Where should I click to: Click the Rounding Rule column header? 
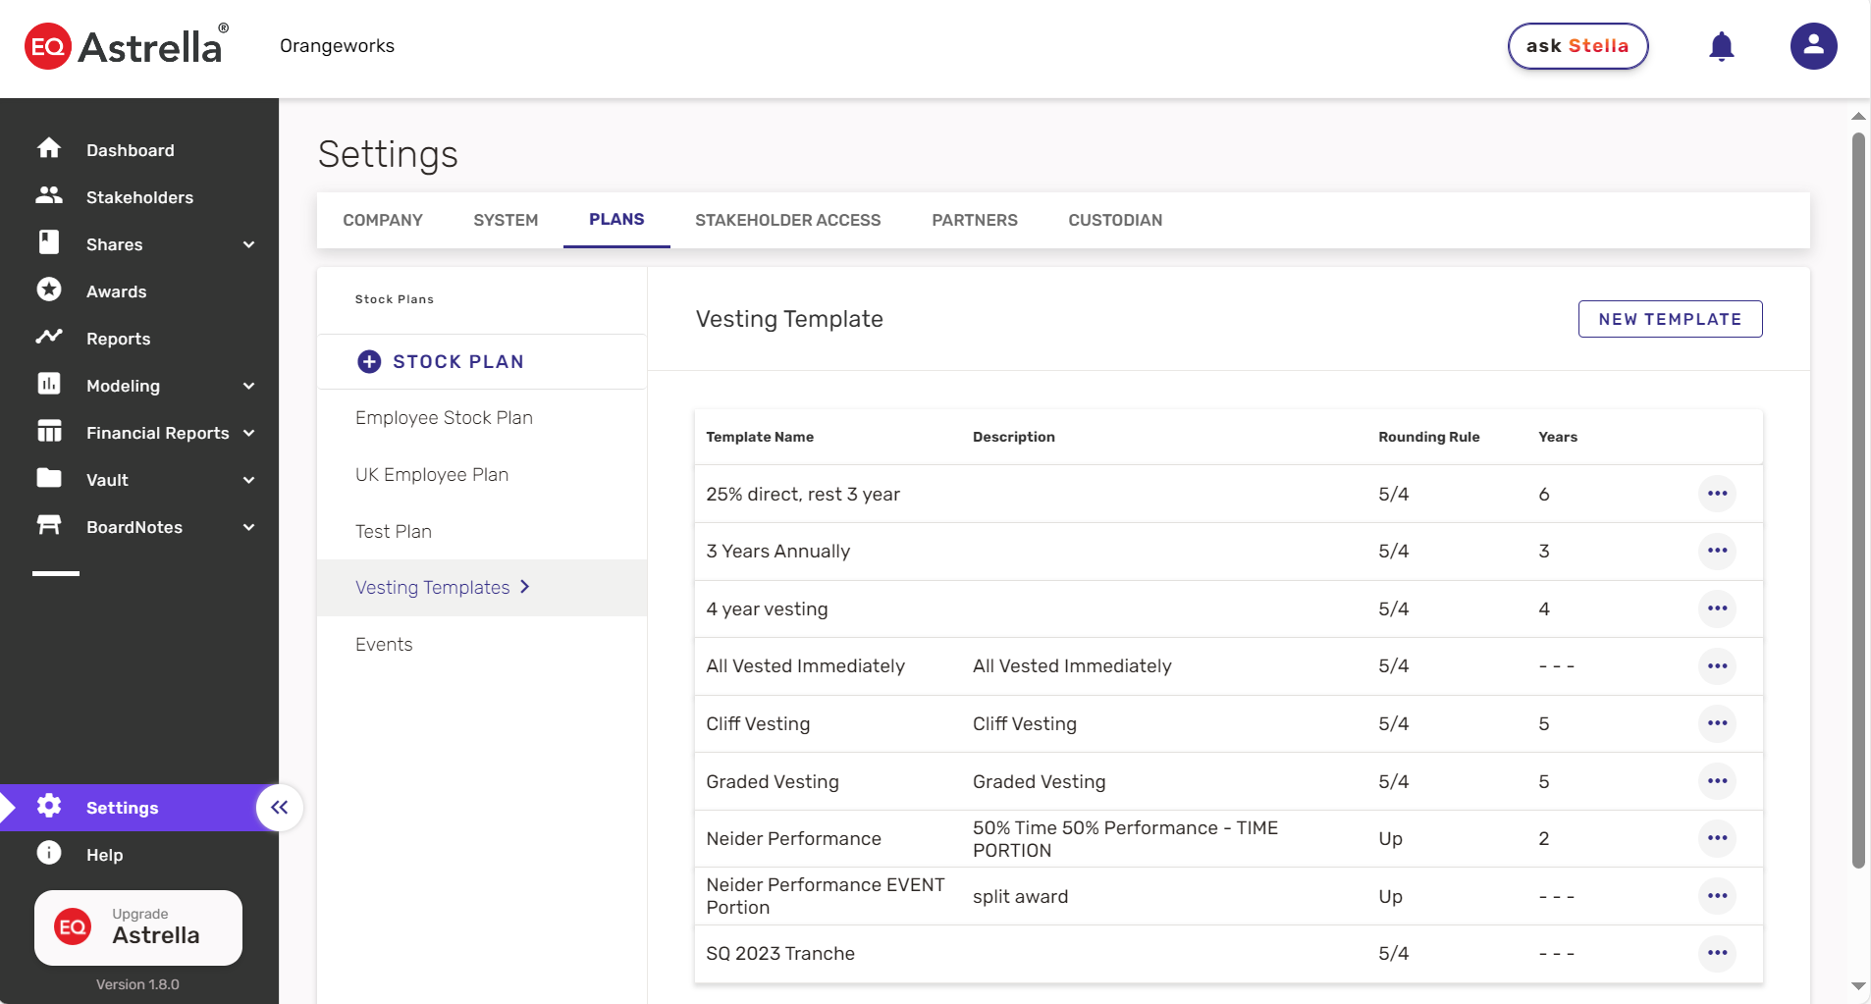pyautogui.click(x=1428, y=437)
